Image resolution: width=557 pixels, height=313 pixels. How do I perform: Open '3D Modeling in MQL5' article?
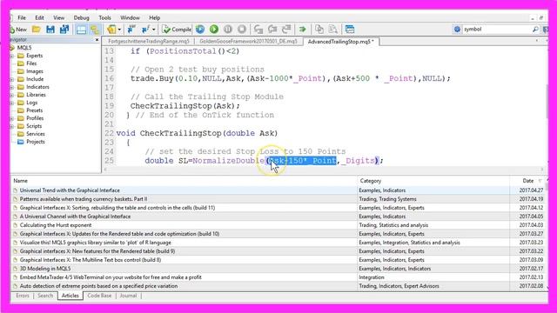(45, 269)
